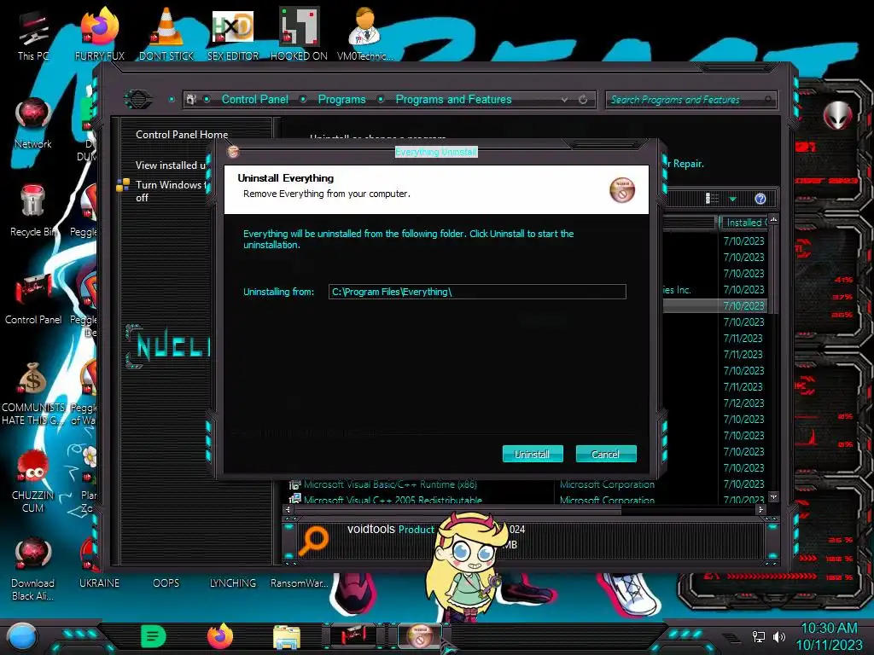Click the network tray icon
The height and width of the screenshot is (655, 874).
(x=759, y=636)
